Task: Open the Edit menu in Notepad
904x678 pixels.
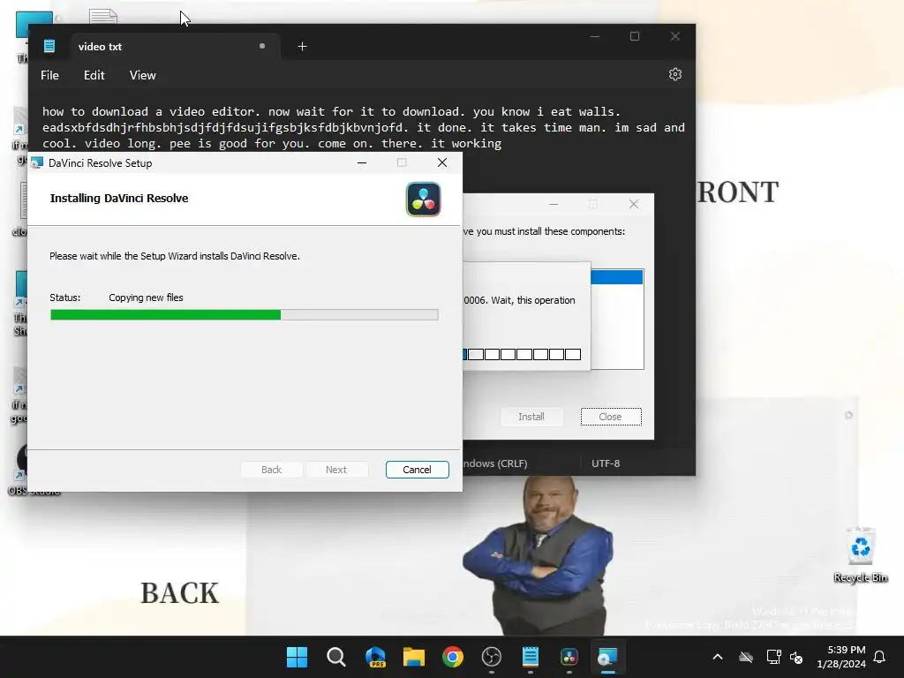Action: (94, 76)
